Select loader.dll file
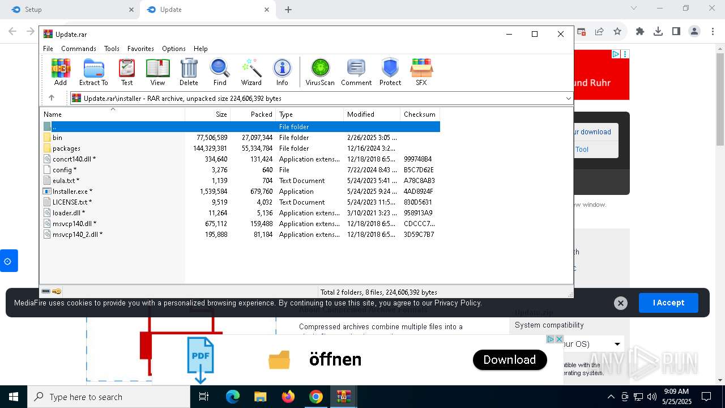725x408 pixels. [240, 213]
